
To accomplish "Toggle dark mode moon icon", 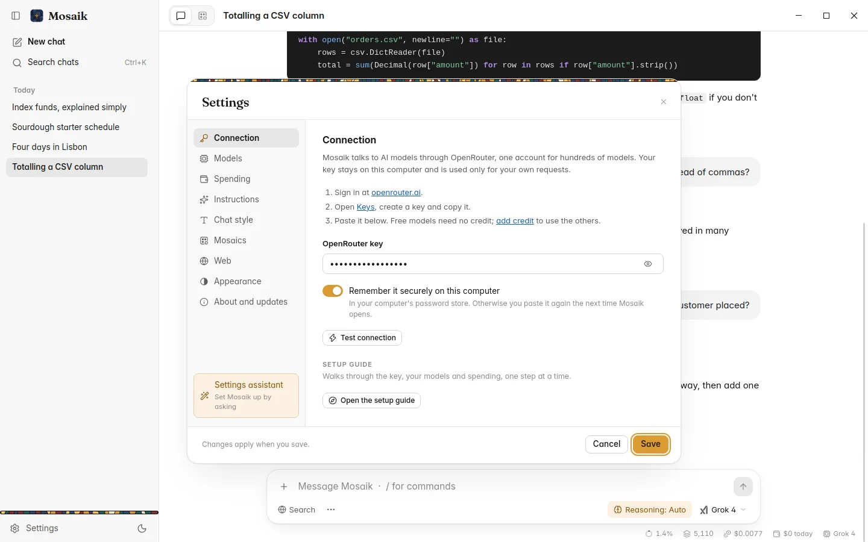I will point(142,528).
